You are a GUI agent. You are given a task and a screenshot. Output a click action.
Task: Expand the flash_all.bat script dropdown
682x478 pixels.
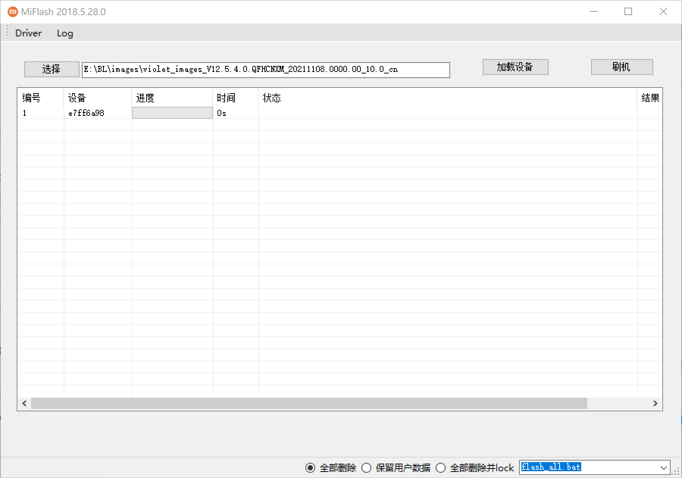tap(663, 468)
